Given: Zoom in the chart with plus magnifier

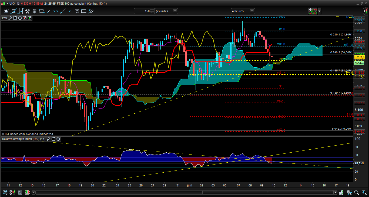Looking at the screenshot, I should click(364, 192).
